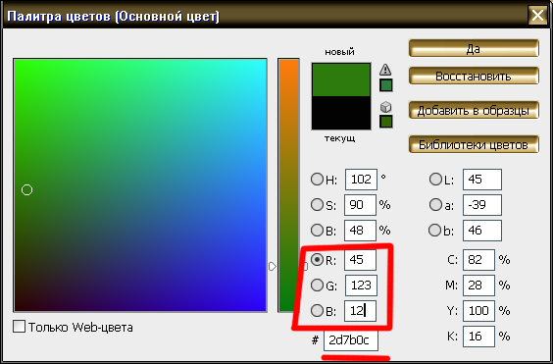Screen dimensions: 553x364
Task: Click the circular color picker marker
Action: click(x=26, y=190)
